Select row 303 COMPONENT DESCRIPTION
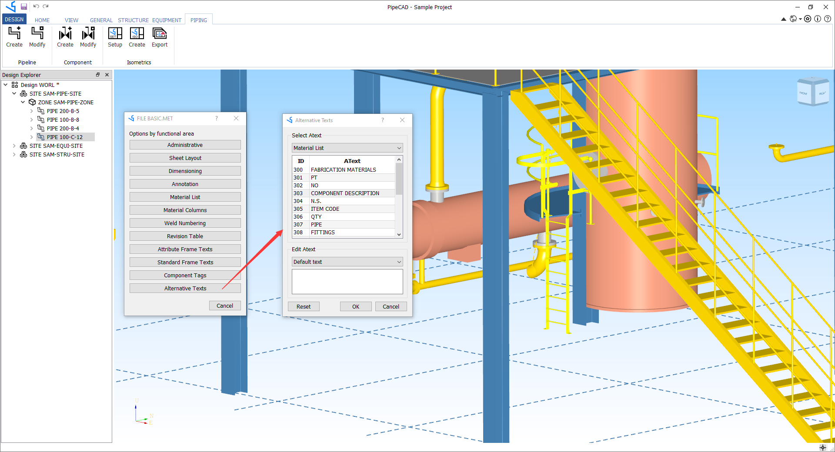This screenshot has width=835, height=452. pyautogui.click(x=344, y=193)
